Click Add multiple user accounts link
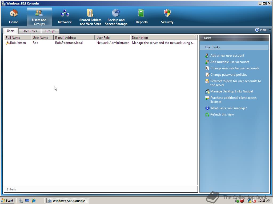This screenshot has height=204, width=273. 230,62
